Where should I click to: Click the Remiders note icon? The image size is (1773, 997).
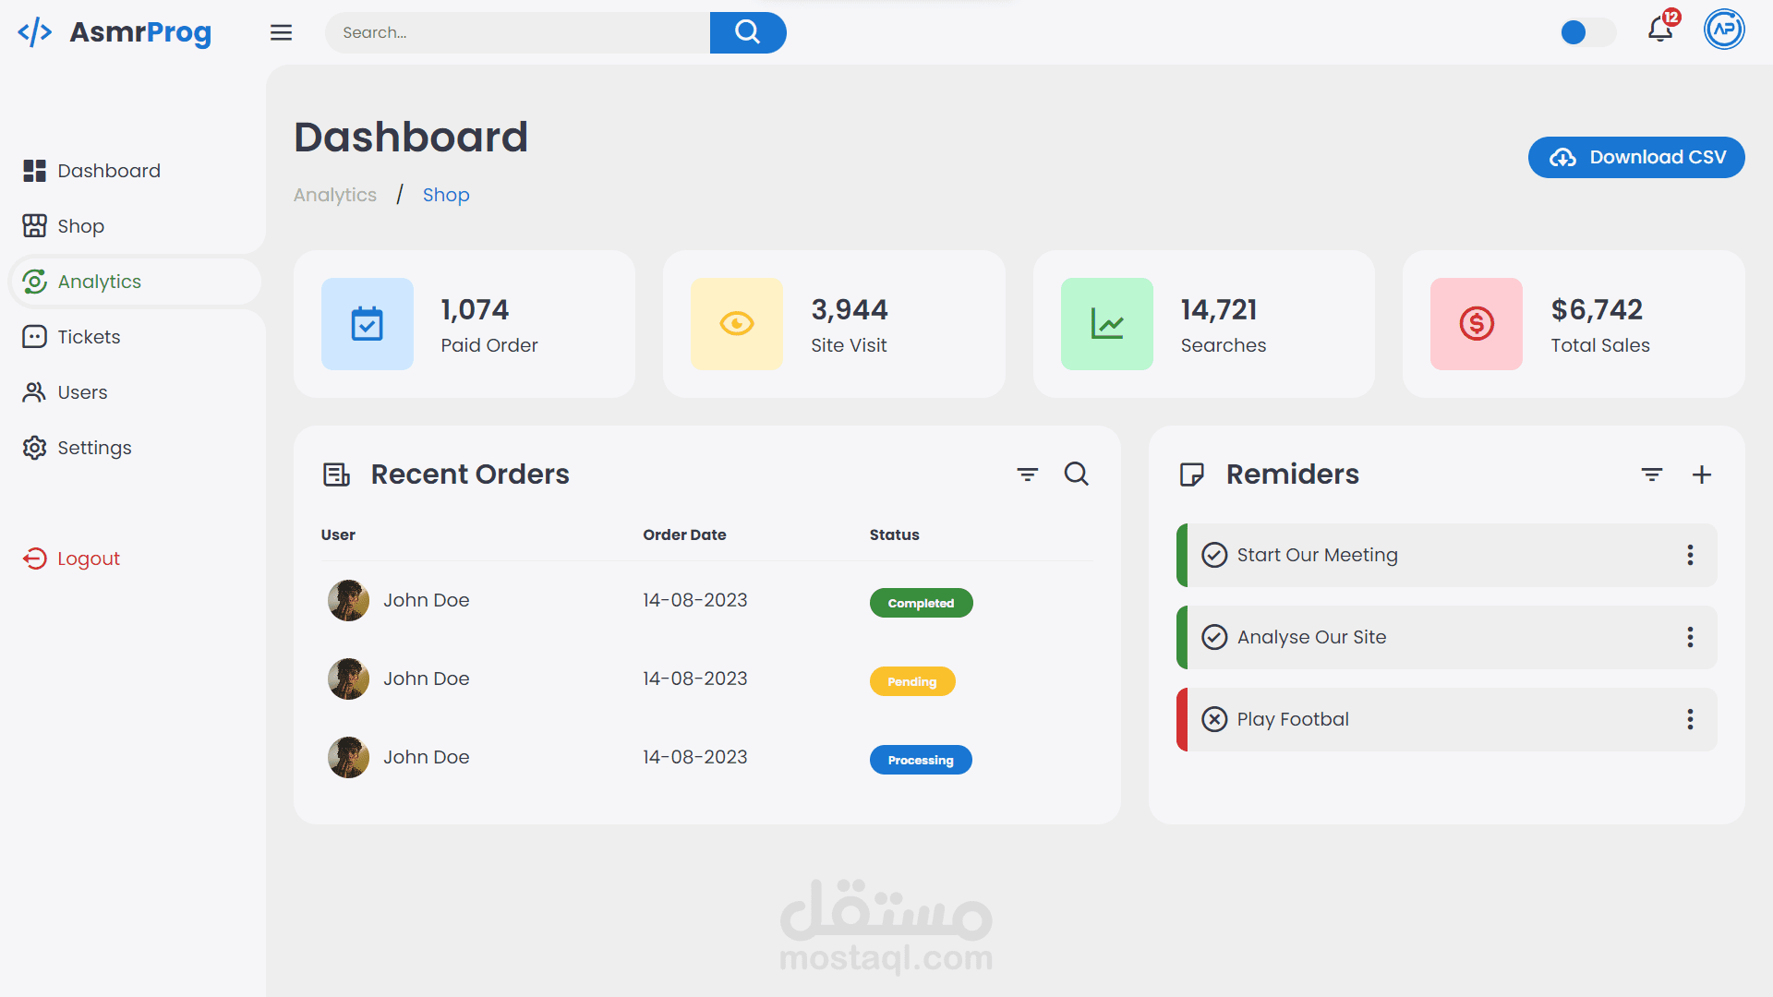pyautogui.click(x=1192, y=474)
